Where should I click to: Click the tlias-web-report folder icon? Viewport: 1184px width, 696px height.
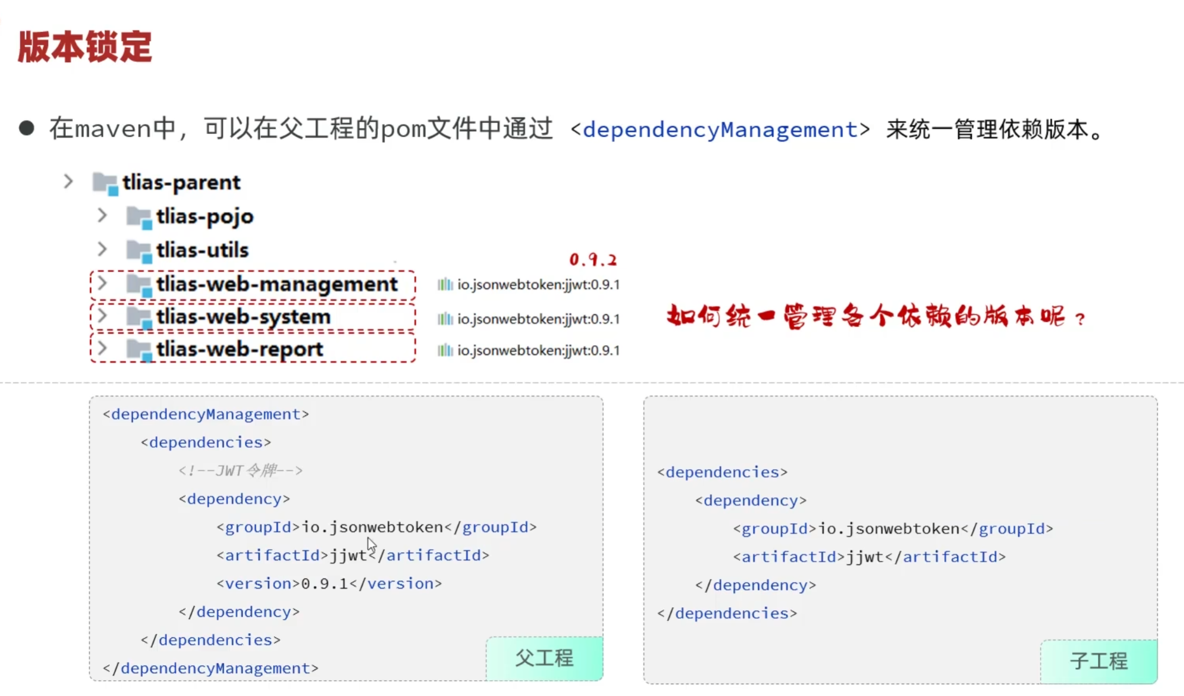139,350
